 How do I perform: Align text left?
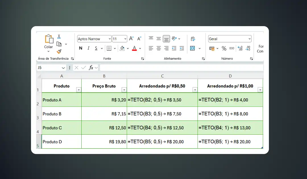click(x=151, y=48)
